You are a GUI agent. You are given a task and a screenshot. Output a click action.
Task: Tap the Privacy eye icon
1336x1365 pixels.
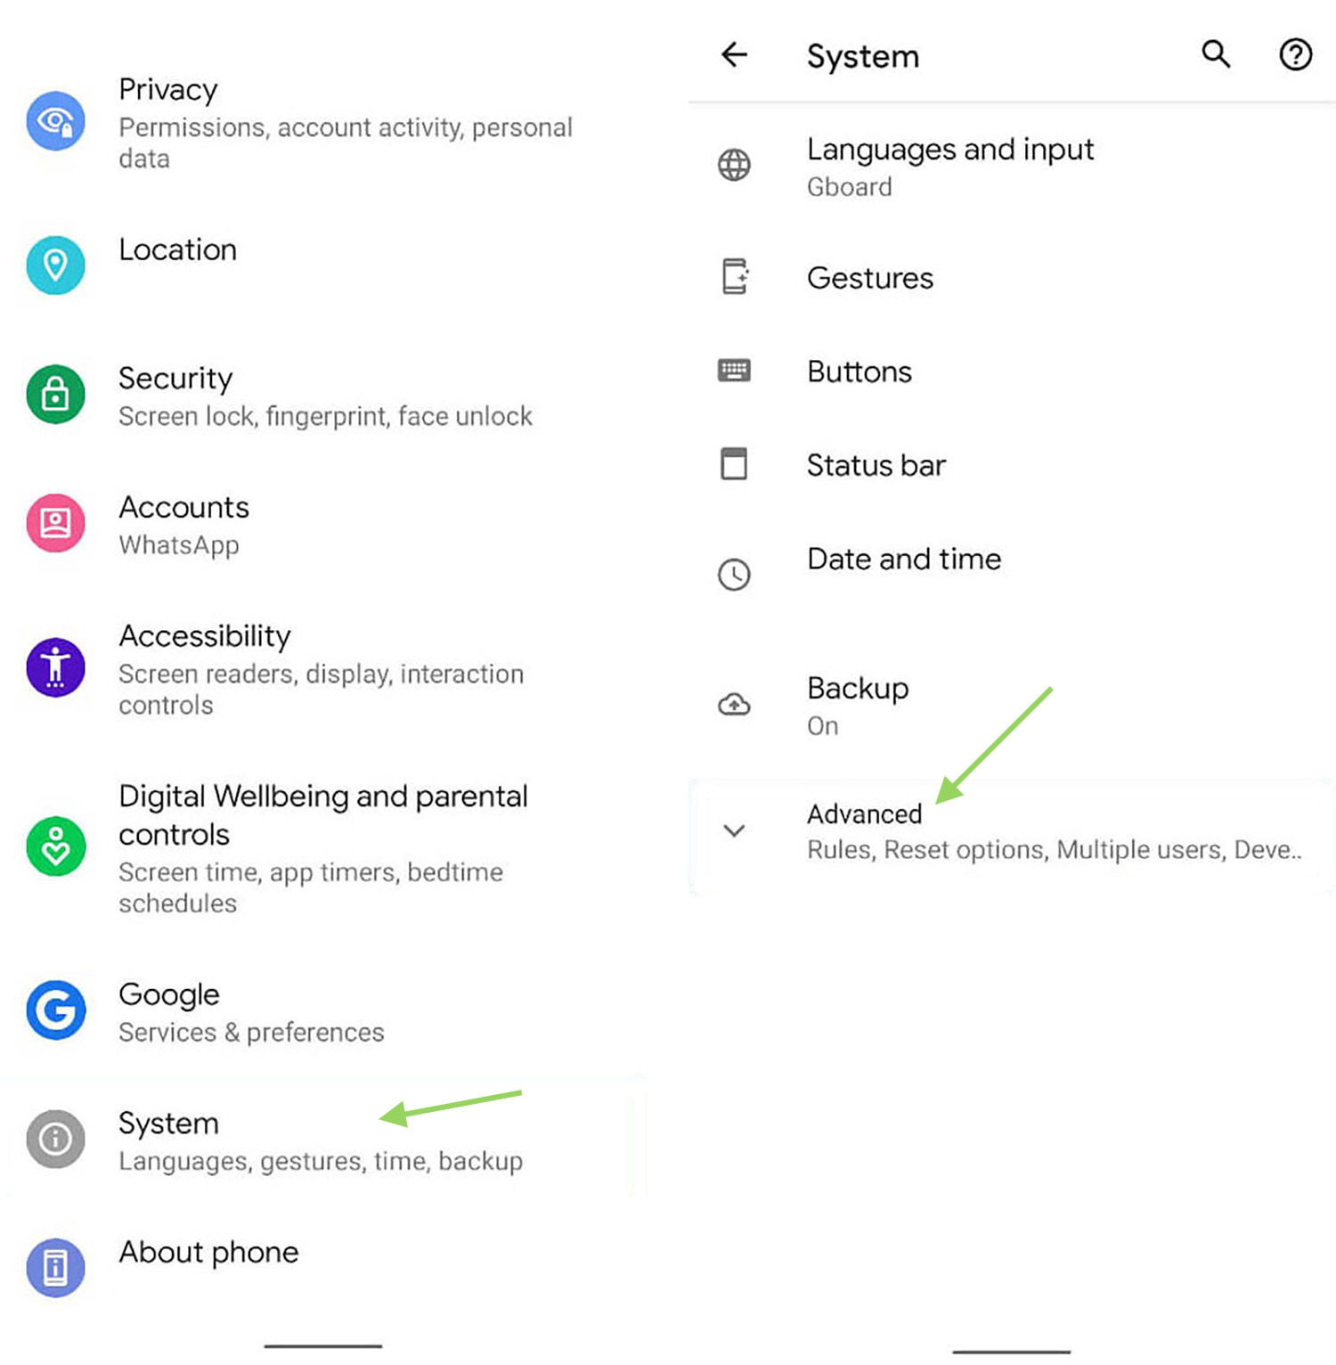55,121
